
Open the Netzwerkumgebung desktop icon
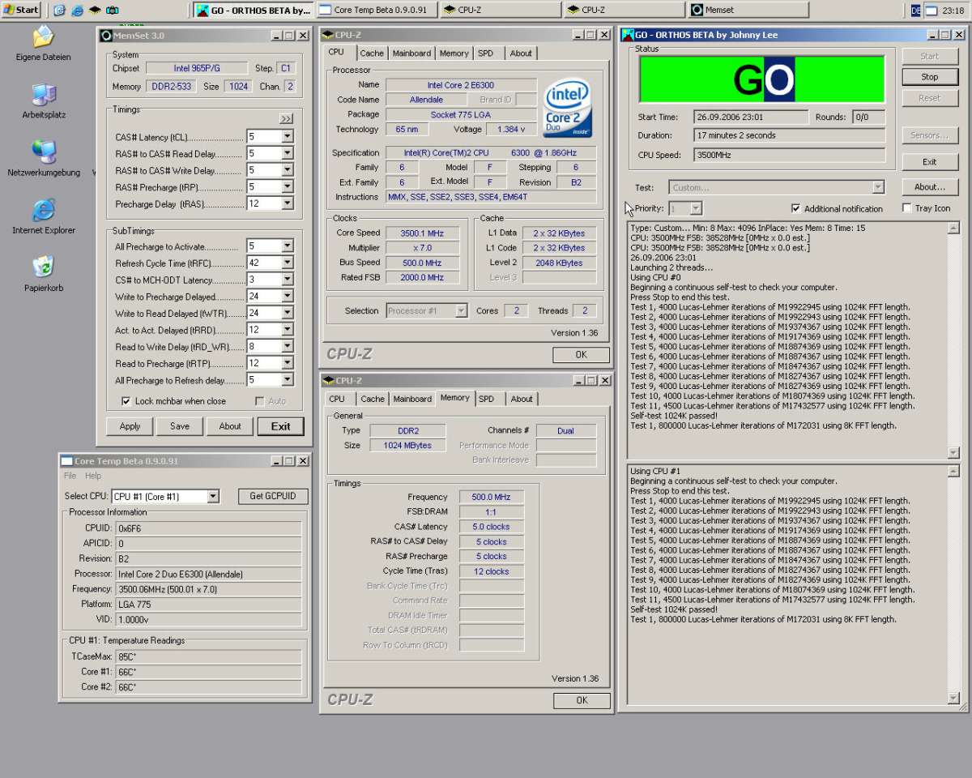(x=43, y=158)
